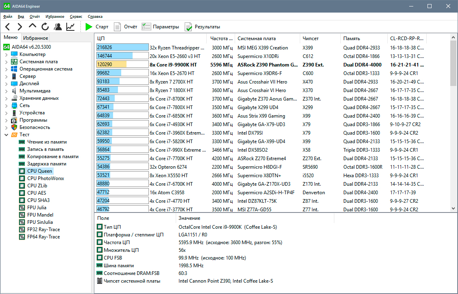Open the Отчёт menu in the menu bar
Viewport: 458px width, 294px height.
coord(35,17)
